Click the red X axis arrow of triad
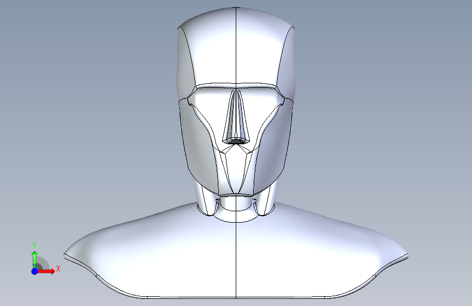The height and width of the screenshot is (306, 472). (x=46, y=271)
